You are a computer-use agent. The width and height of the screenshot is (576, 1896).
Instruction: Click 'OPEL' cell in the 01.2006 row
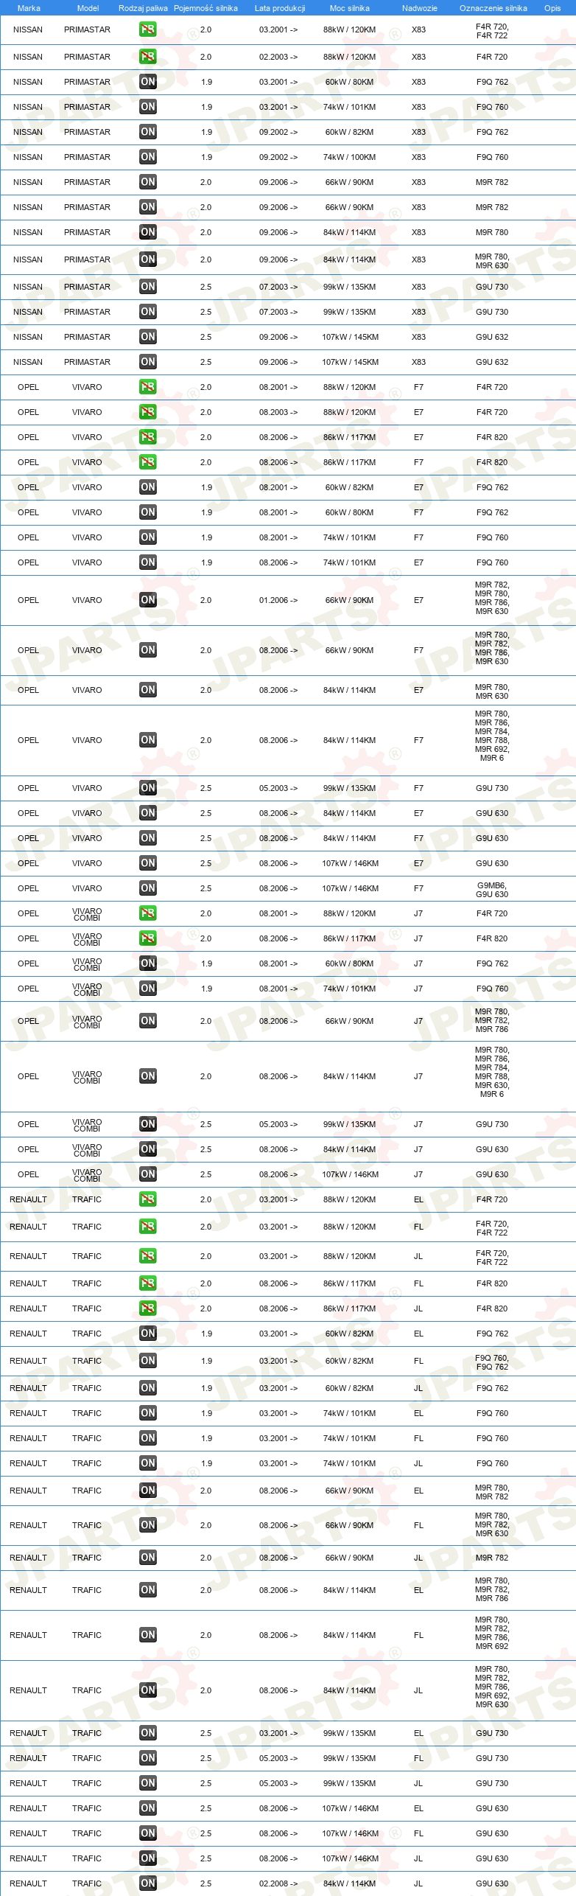pos(28,600)
